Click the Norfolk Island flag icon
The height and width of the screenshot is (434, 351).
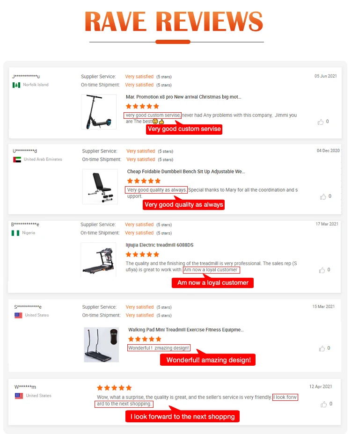tap(16, 85)
